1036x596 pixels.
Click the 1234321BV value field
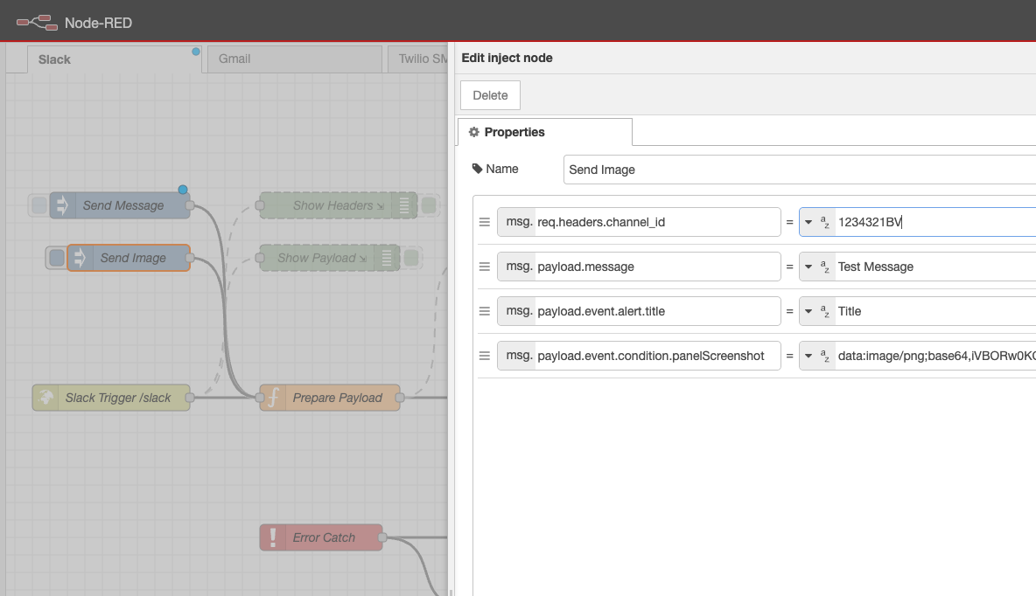pyautogui.click(x=934, y=222)
